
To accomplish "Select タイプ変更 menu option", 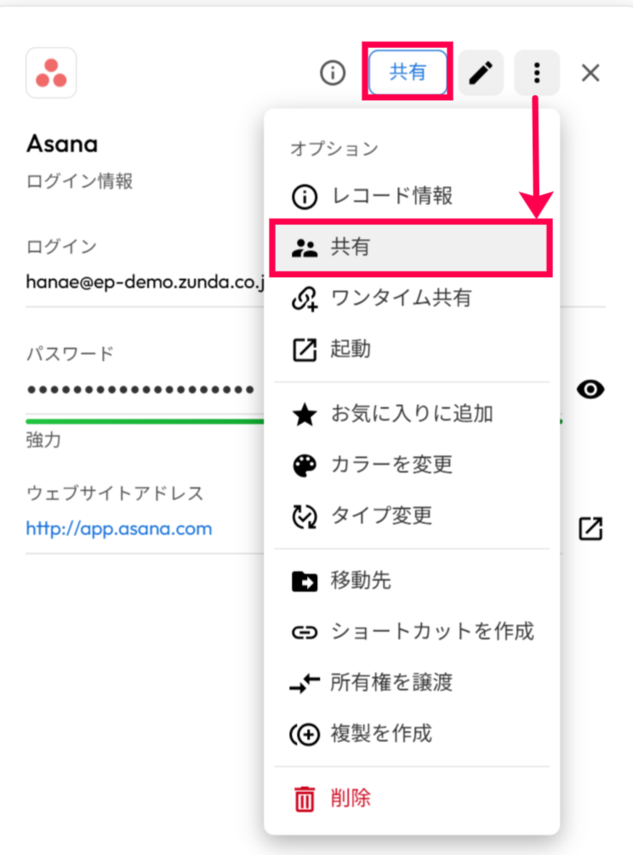I will pos(381,515).
